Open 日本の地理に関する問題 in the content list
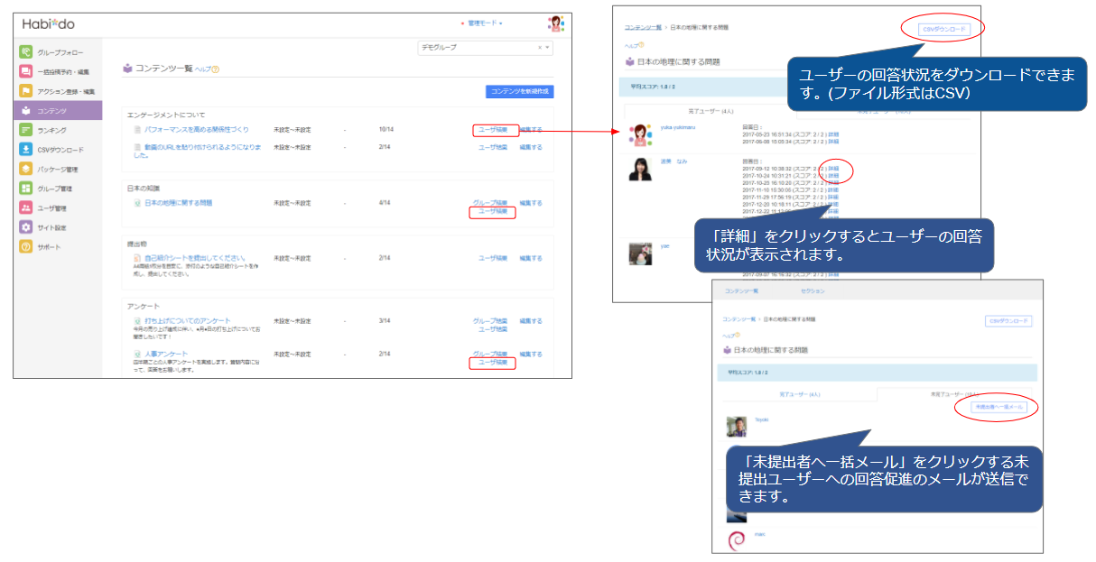Screen dimensions: 1096x562 tap(178, 203)
